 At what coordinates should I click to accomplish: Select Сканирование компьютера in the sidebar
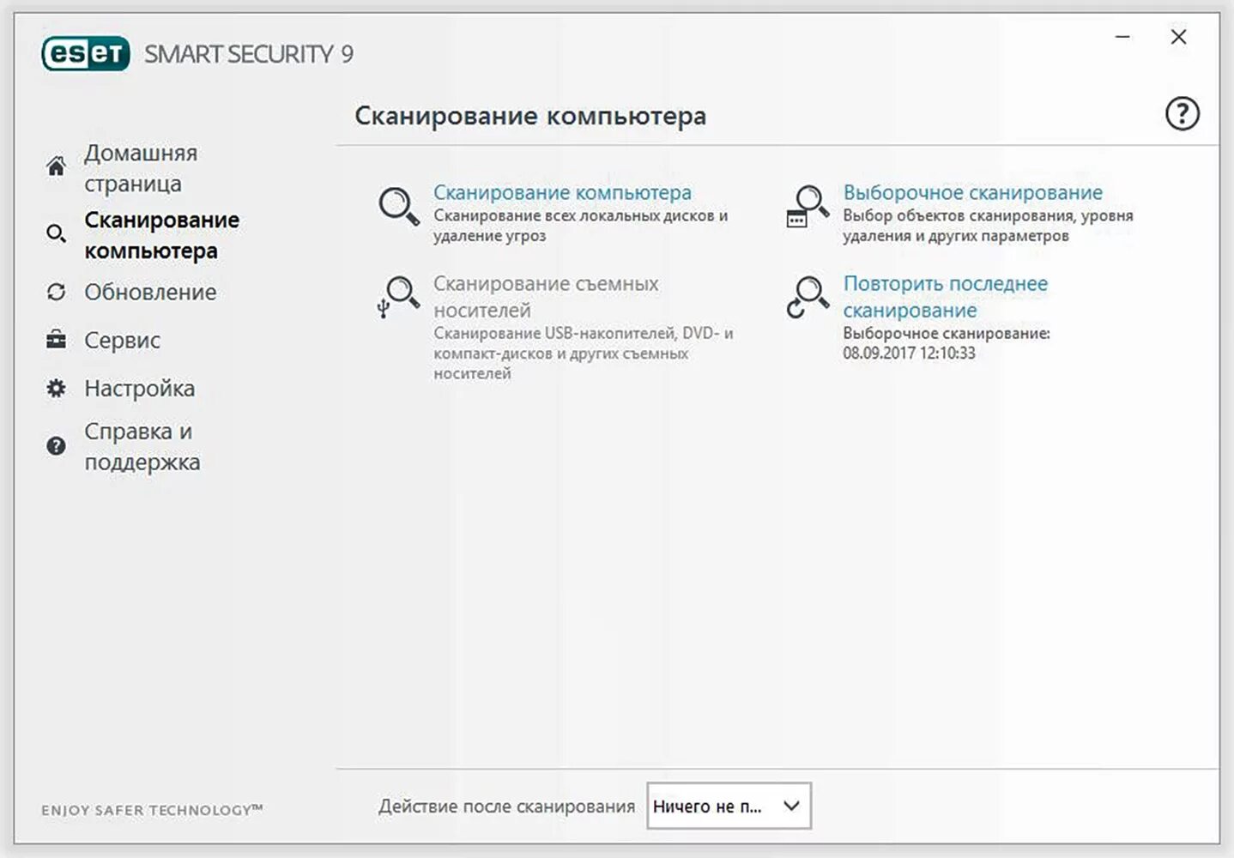click(161, 235)
